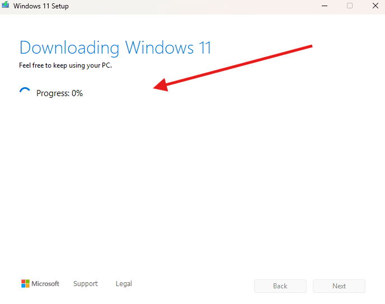Click the Microsoft logo in the footer
This screenshot has width=385, height=304.
40,284
